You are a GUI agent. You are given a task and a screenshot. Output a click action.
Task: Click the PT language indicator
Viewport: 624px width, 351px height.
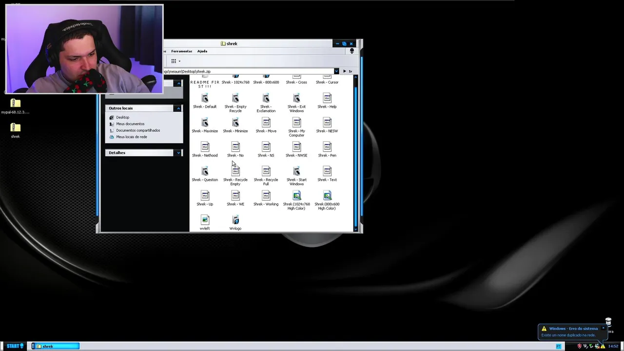[x=559, y=346]
